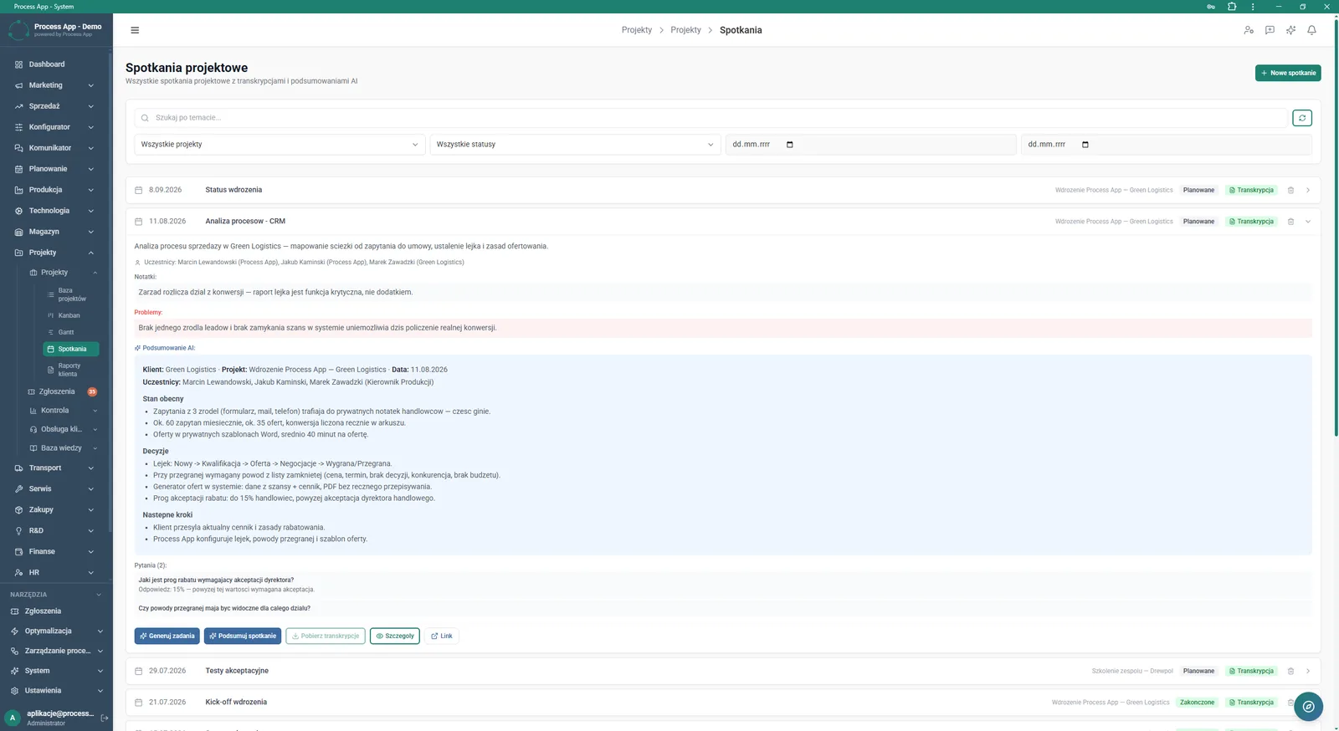Open the chat messages icon in header
This screenshot has width=1339, height=731.
pos(1270,30)
